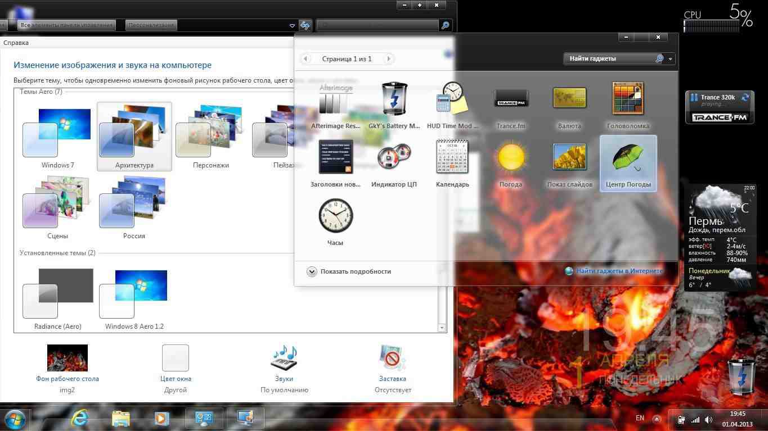The image size is (768, 431).
Task: Open the Найти гаджеты search dropdown arrow
Action: click(671, 59)
